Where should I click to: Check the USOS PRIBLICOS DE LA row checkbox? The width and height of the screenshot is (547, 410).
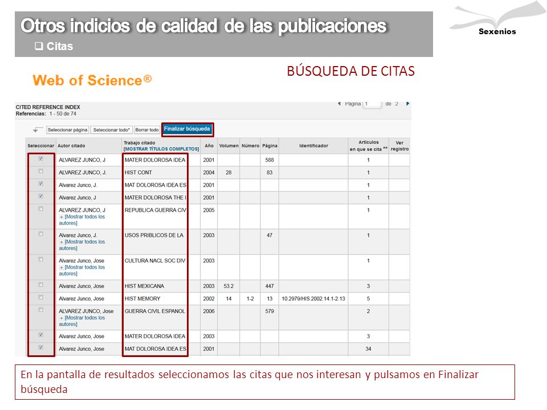(x=41, y=234)
